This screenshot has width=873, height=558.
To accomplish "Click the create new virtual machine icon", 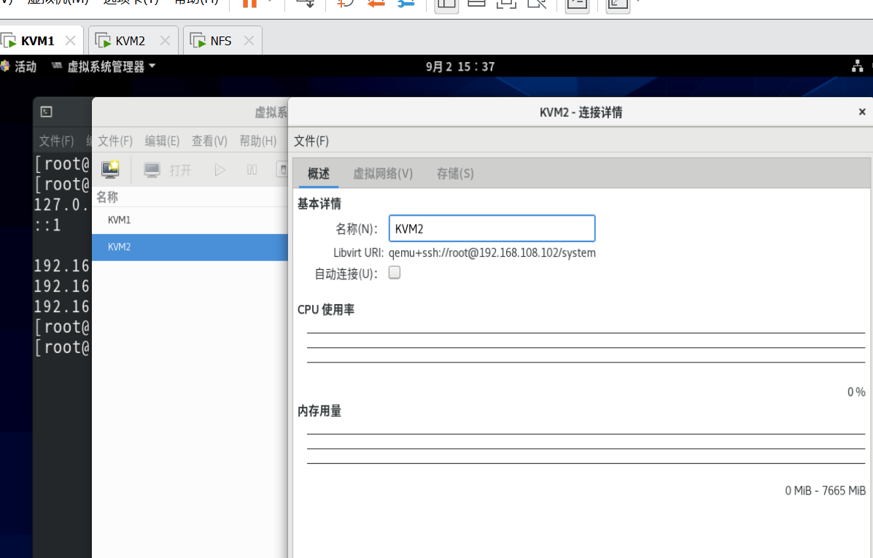I will 110,168.
